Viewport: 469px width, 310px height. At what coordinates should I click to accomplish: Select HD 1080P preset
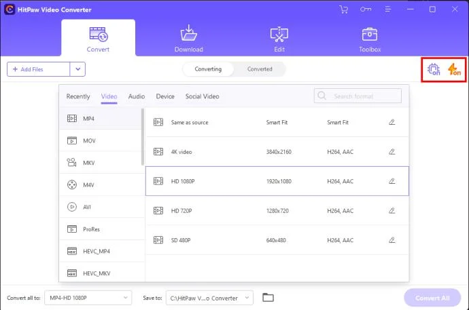click(277, 181)
